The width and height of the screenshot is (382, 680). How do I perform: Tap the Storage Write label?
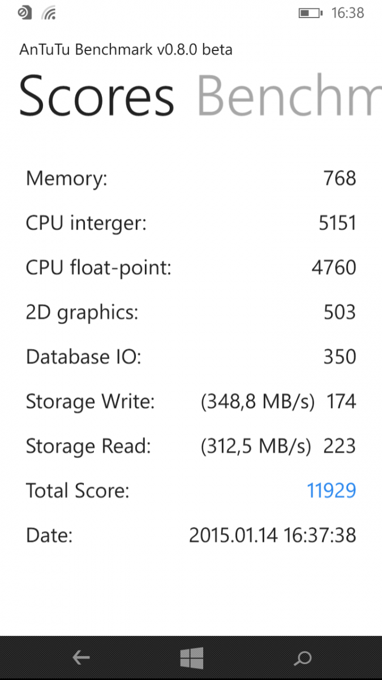click(x=90, y=402)
